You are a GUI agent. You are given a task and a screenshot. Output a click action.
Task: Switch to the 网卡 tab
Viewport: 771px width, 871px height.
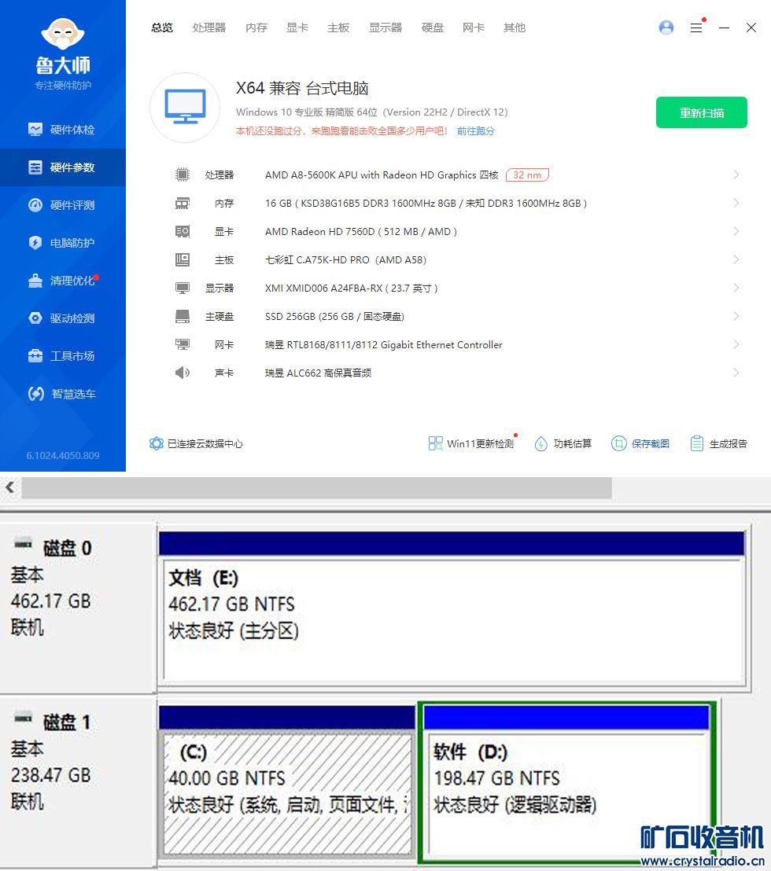(x=473, y=28)
